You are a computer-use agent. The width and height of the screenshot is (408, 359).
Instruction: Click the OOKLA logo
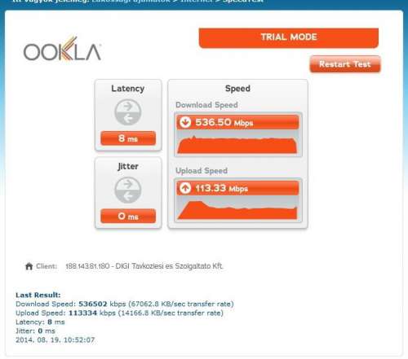click(62, 49)
